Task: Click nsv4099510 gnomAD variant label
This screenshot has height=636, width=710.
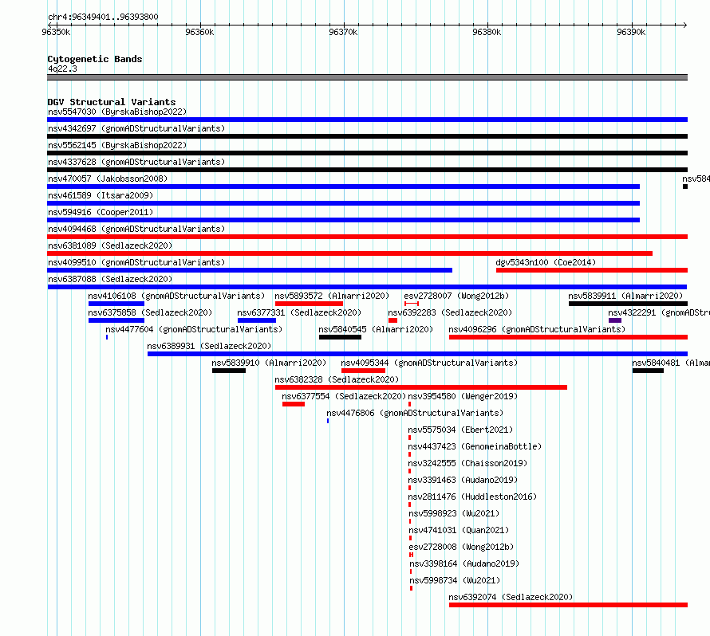Action: coord(136,262)
